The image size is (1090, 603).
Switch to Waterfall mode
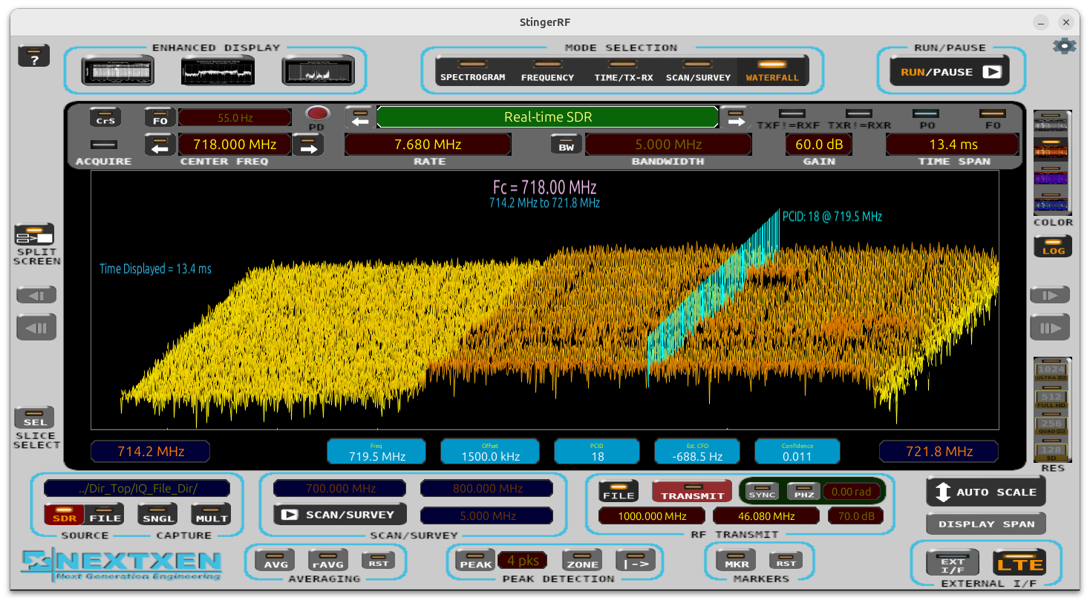click(x=772, y=72)
